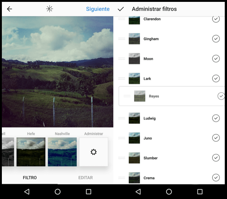Viewport: 227px width, 199px height.
Task: Select the Moon filter name
Action: pyautogui.click(x=148, y=59)
